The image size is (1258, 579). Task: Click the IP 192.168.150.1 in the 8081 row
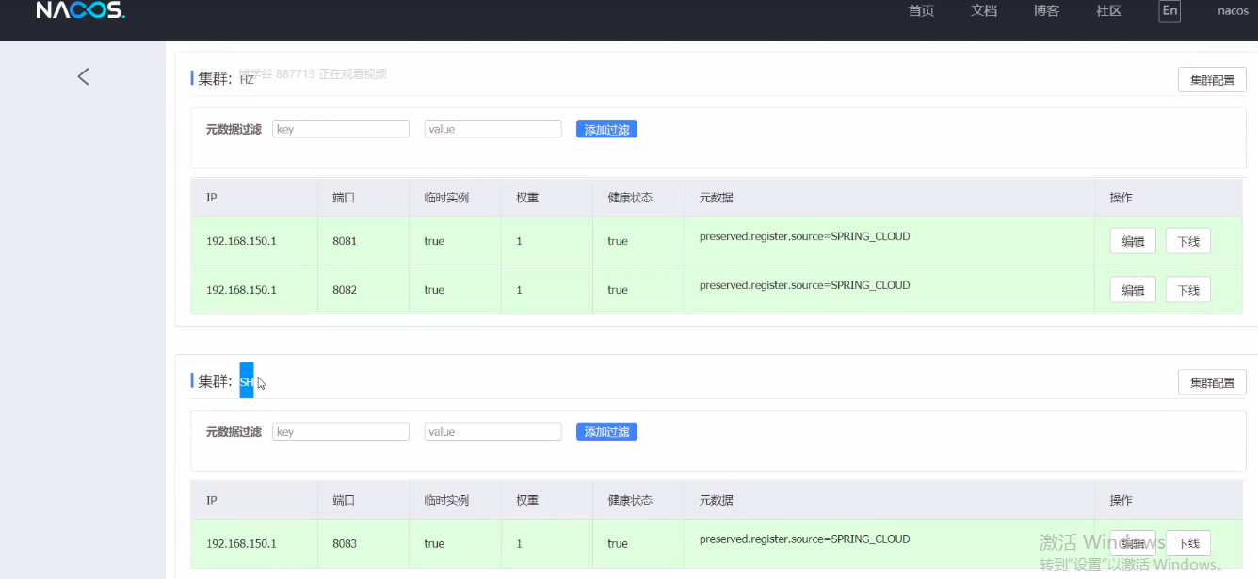(241, 241)
